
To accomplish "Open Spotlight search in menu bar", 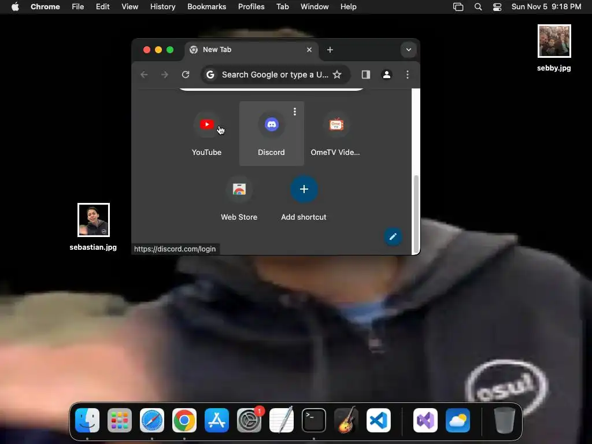I will click(478, 7).
